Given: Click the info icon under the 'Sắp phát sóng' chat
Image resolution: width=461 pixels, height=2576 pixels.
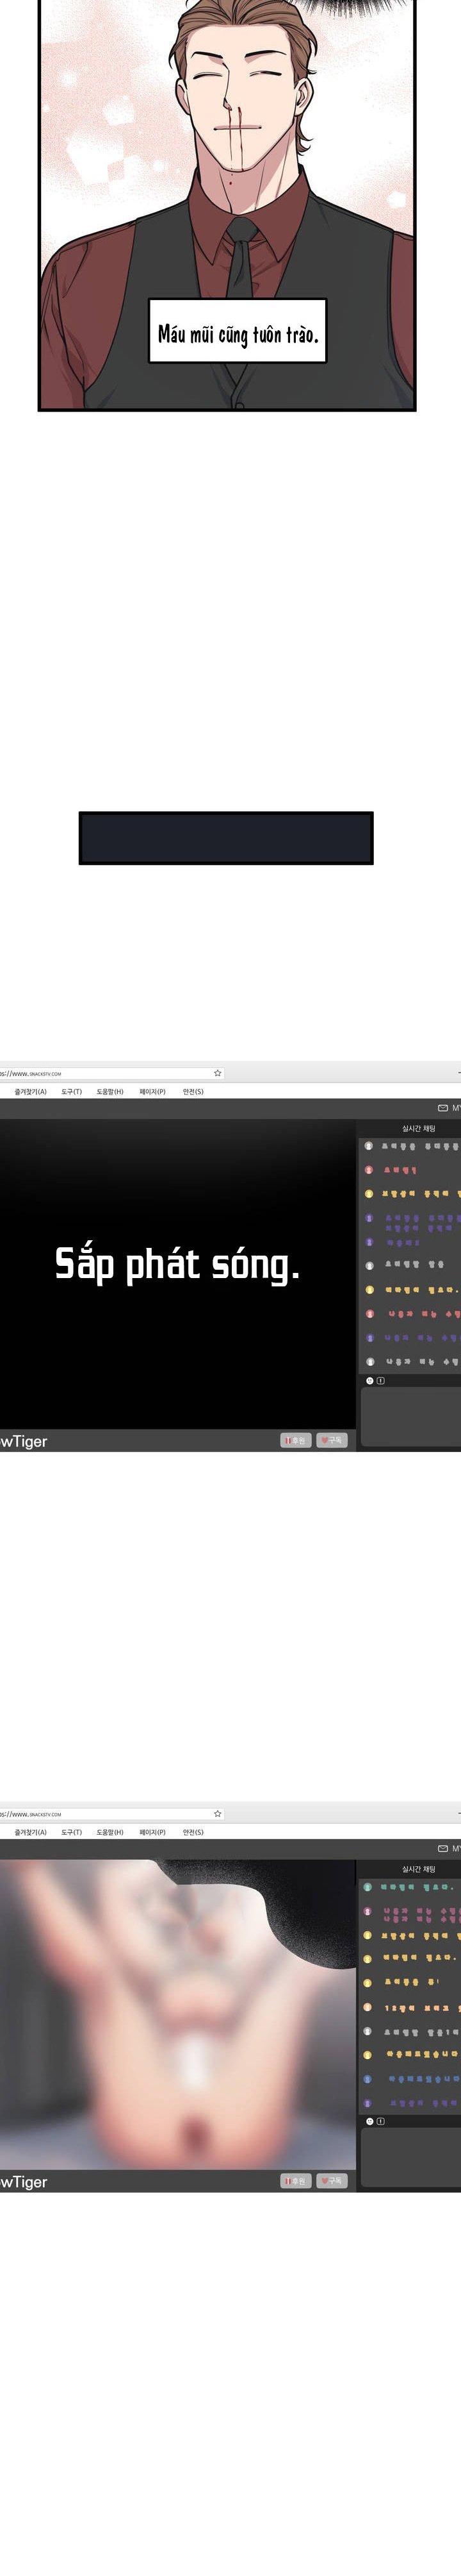Looking at the screenshot, I should (x=380, y=1380).
